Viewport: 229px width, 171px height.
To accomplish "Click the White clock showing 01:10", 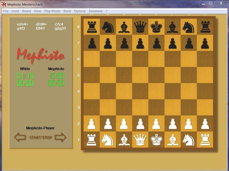I will pos(25,76).
